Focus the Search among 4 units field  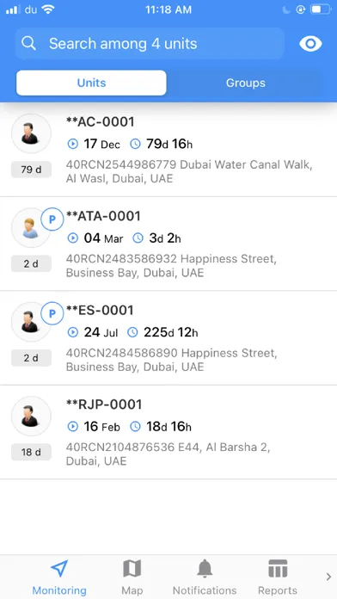pos(150,44)
